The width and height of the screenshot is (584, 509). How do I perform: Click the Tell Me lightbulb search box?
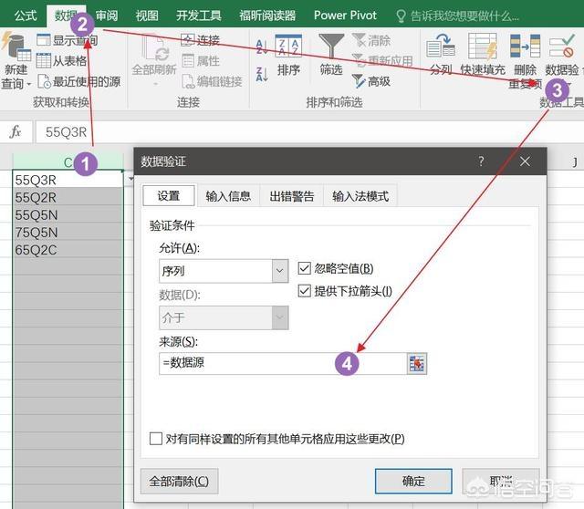point(457,16)
